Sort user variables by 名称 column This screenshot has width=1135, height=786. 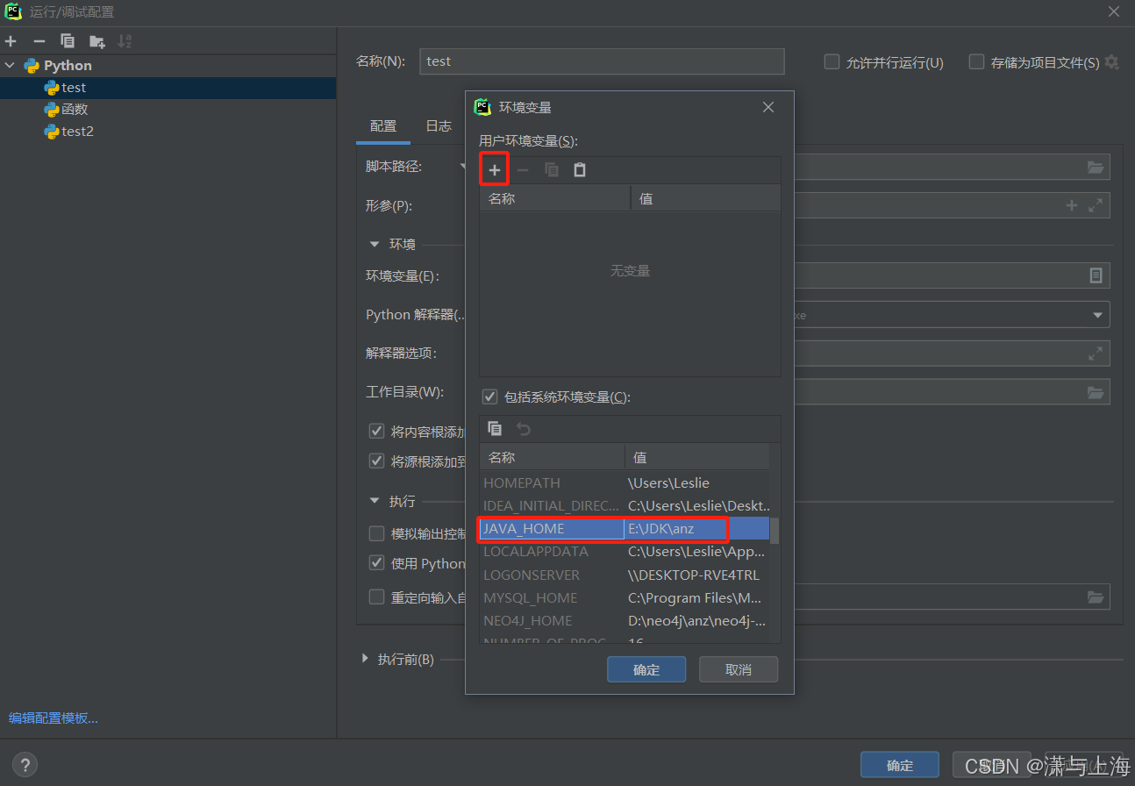click(555, 198)
